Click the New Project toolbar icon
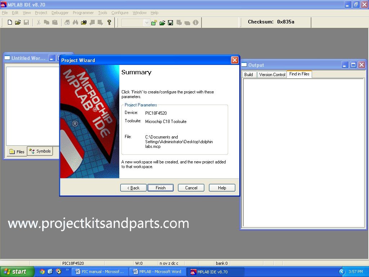Viewport: 369px width, 277px height. [154, 23]
